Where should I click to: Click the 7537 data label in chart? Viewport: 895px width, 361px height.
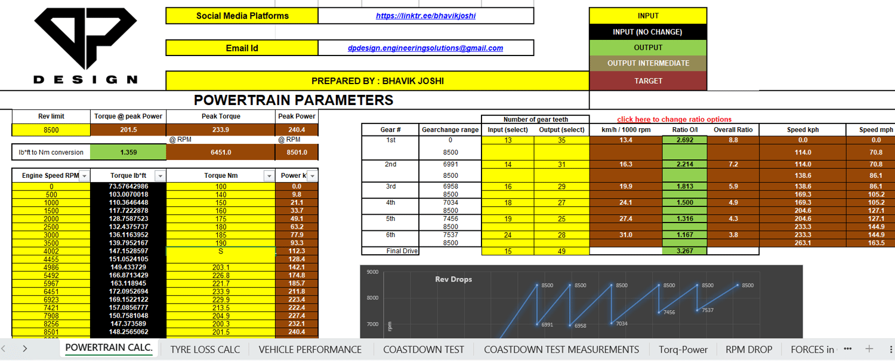click(708, 310)
